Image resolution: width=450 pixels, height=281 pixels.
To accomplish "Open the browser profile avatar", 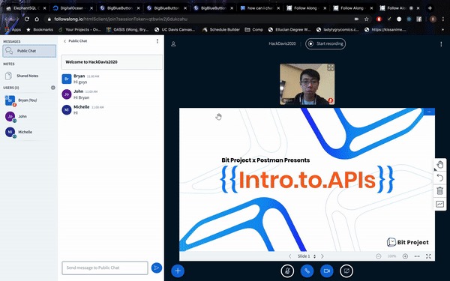I will coord(433,19).
